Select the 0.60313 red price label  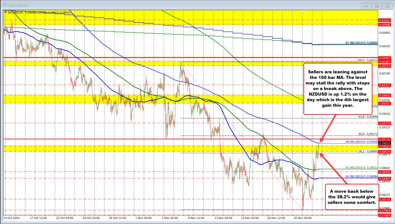tap(384, 66)
